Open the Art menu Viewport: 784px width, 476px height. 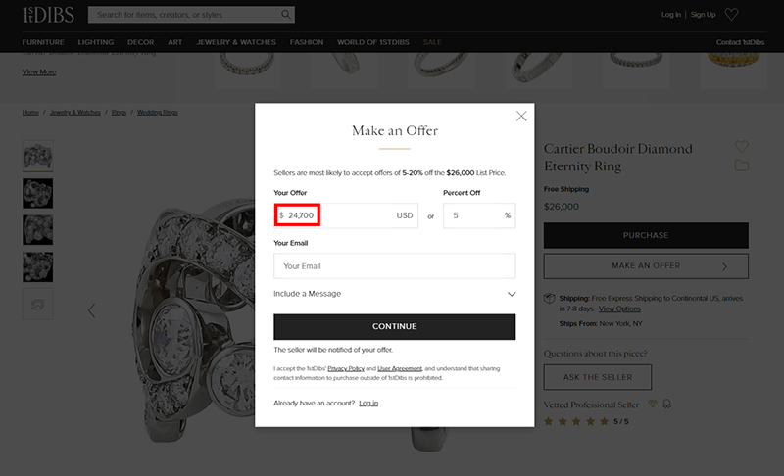175,42
